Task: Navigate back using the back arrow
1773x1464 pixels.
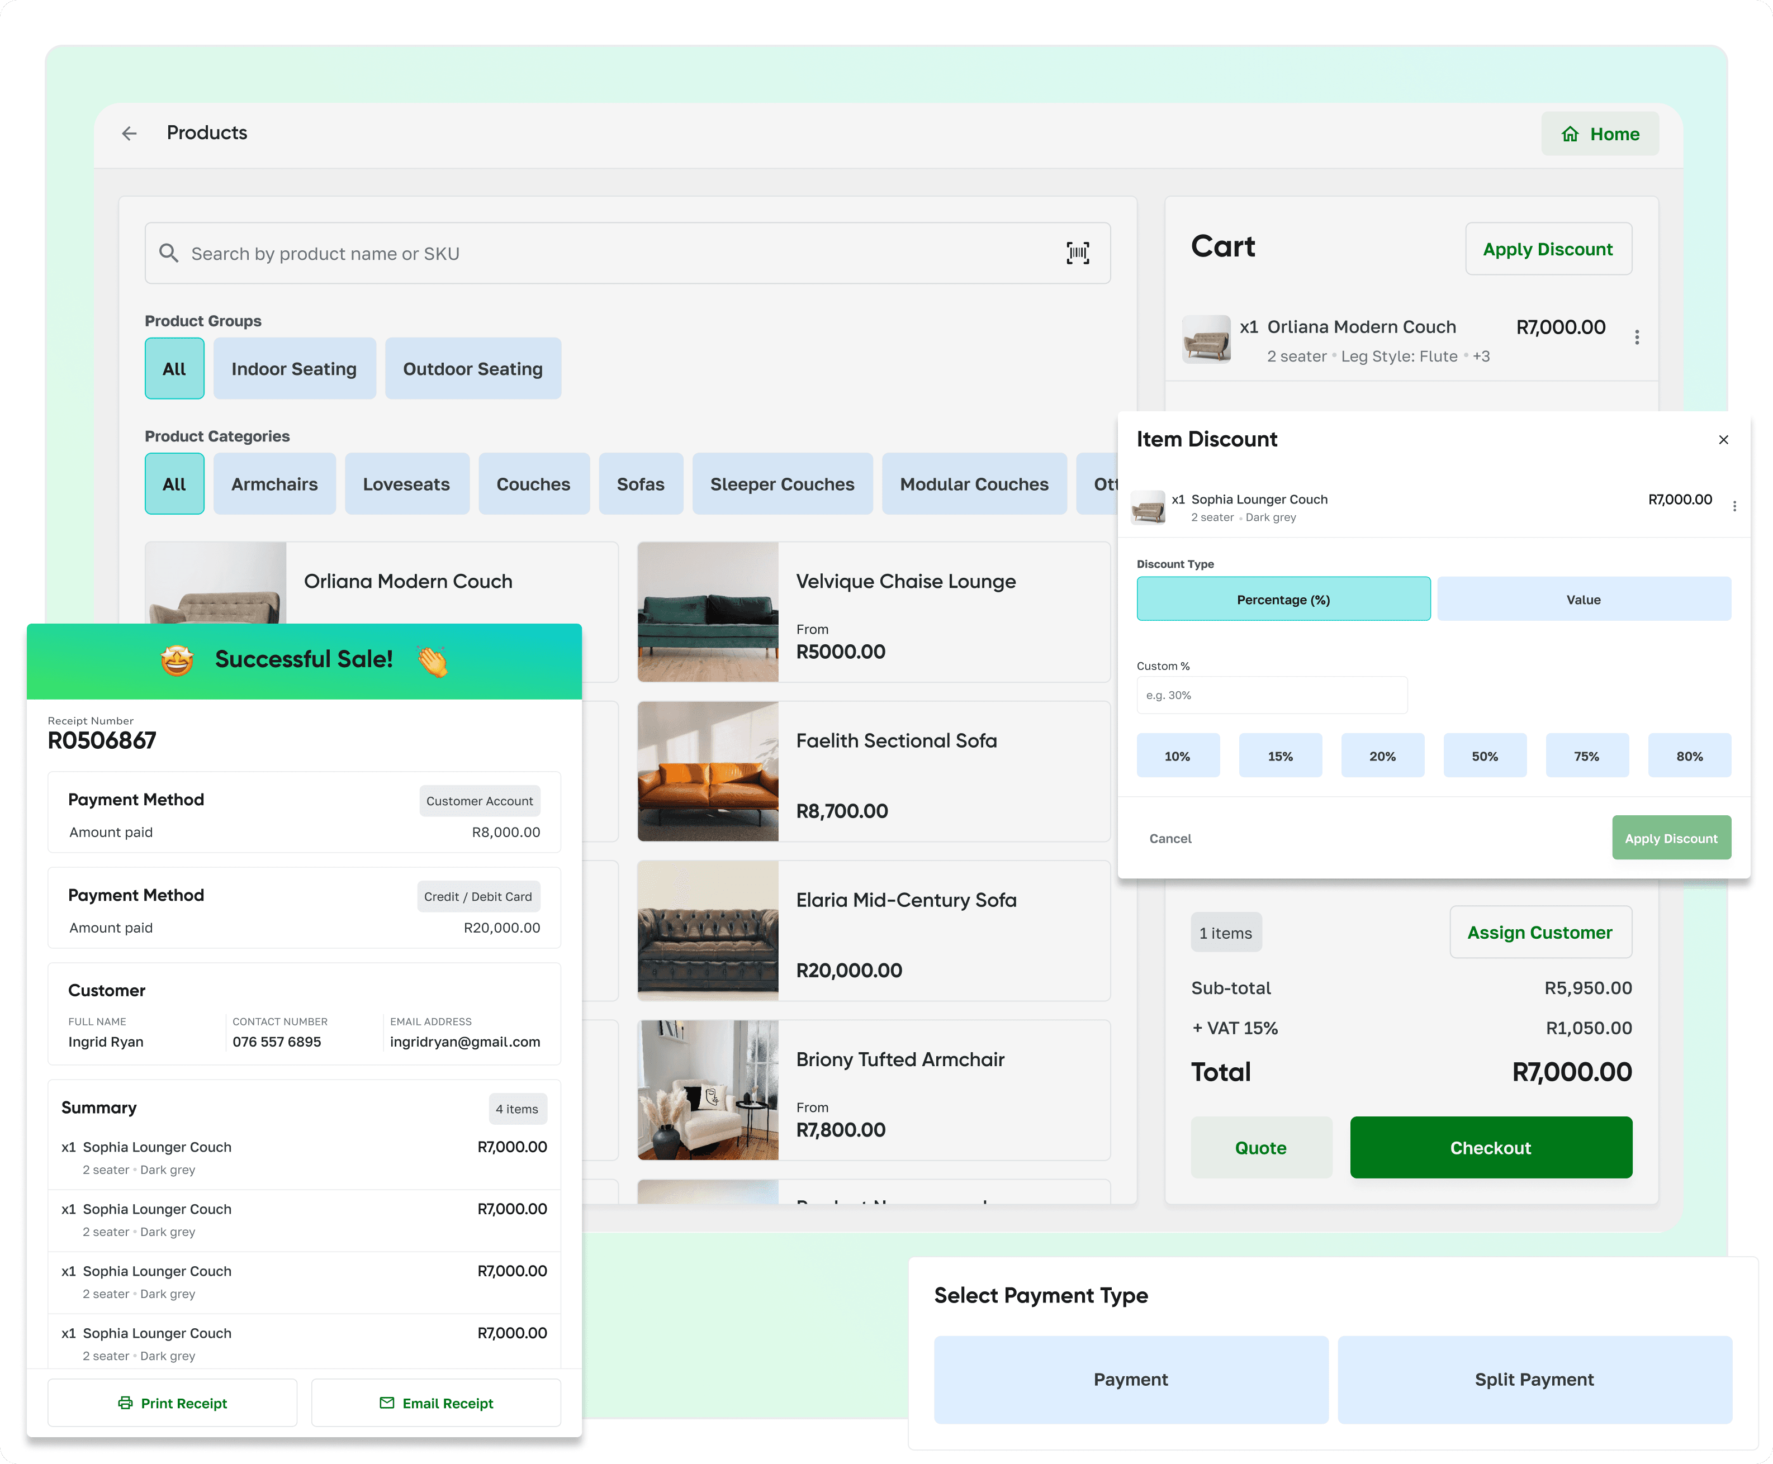Action: (x=128, y=133)
